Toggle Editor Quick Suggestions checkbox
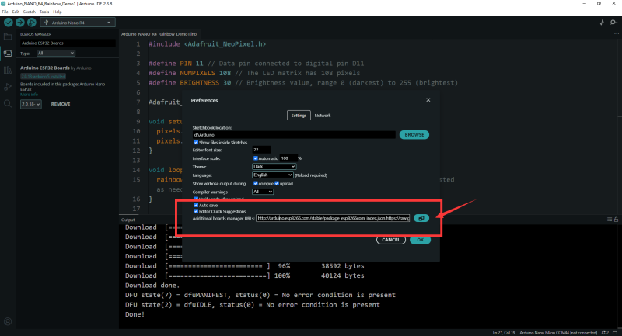The height and width of the screenshot is (336, 622). 196,211
